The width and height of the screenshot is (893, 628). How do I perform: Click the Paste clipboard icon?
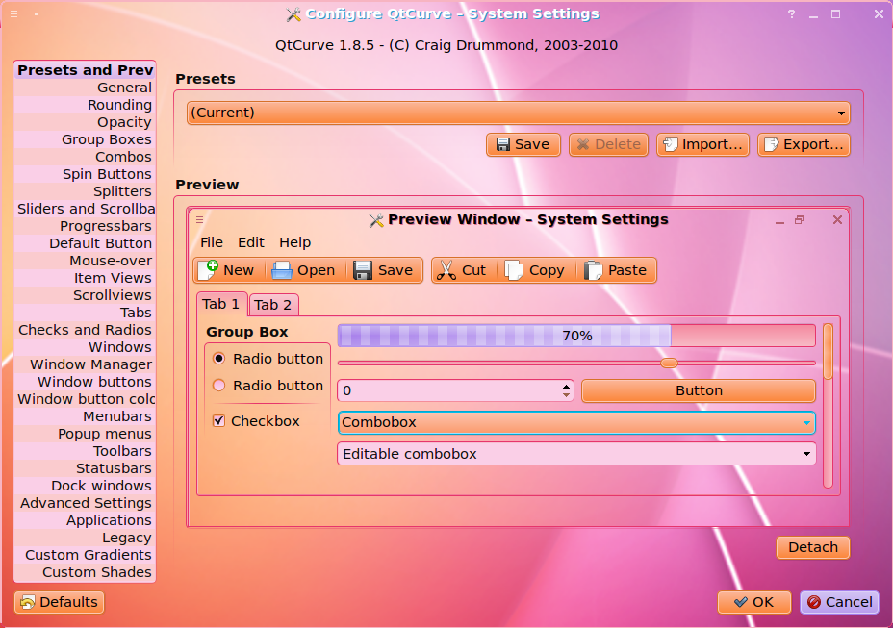coord(593,270)
